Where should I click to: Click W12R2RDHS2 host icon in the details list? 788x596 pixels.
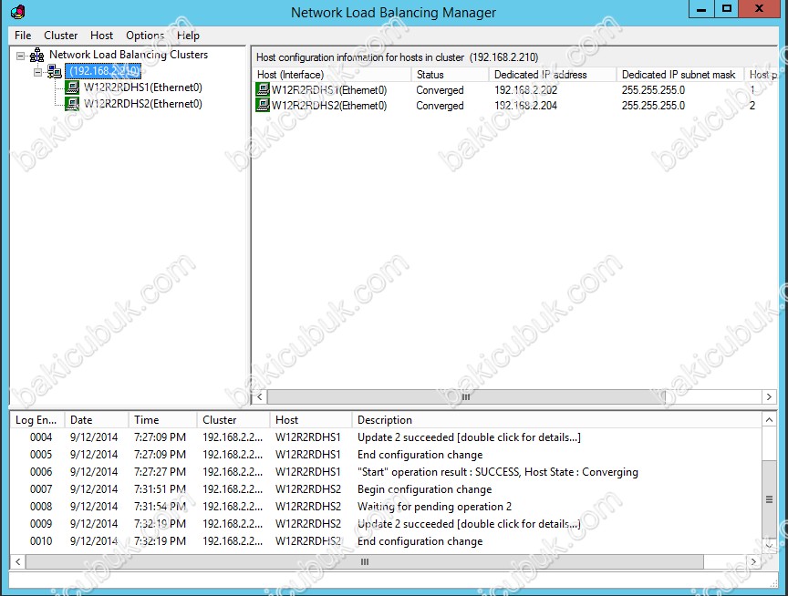coord(263,106)
